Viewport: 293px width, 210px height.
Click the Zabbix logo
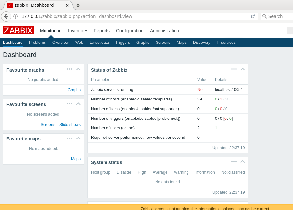click(x=18, y=30)
